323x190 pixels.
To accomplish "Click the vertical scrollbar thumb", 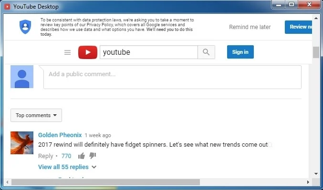I will pyautogui.click(x=316, y=52).
